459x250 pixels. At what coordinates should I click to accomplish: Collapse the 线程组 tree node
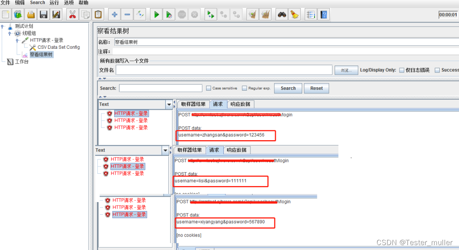(x=10, y=33)
